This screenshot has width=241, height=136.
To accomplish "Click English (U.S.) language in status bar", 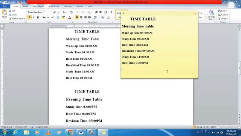I will (x=42, y=127).
